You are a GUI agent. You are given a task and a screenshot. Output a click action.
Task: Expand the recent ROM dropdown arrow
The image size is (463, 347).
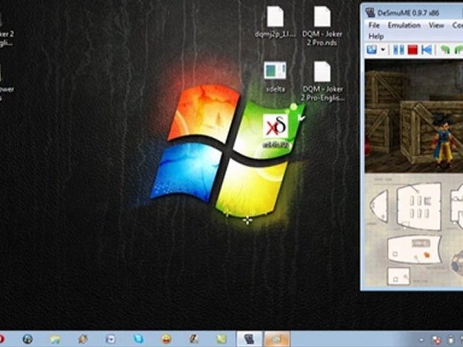tap(382, 50)
